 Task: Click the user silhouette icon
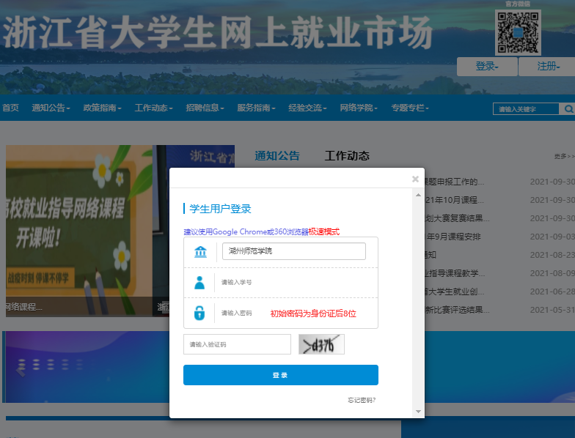pyautogui.click(x=199, y=282)
